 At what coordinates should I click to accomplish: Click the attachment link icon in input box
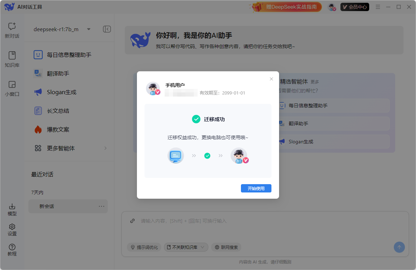[132, 220]
